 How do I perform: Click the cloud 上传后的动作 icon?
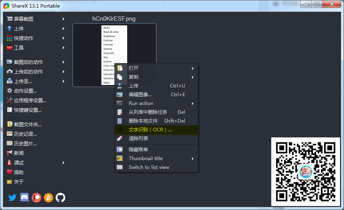coord(10,71)
